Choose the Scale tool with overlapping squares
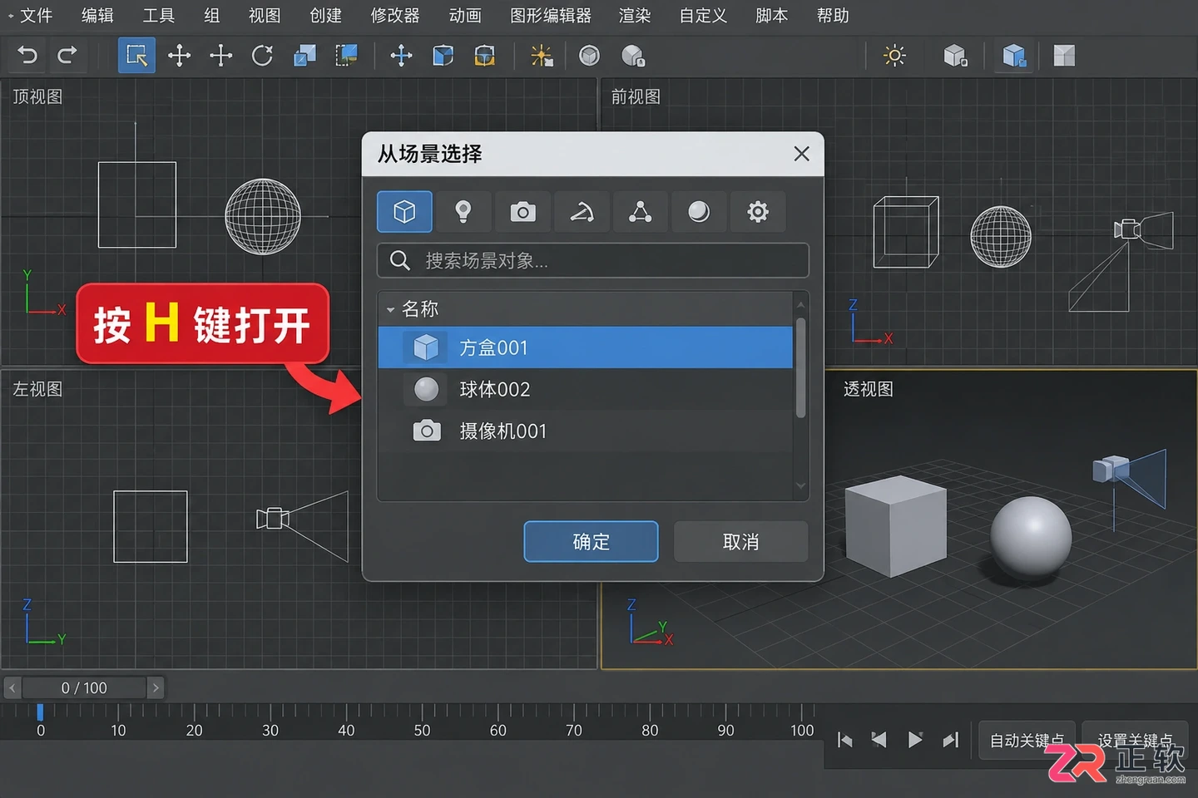 coord(304,56)
